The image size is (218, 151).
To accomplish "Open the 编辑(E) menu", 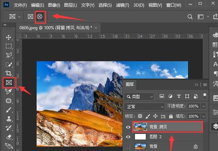I will coord(38,5).
